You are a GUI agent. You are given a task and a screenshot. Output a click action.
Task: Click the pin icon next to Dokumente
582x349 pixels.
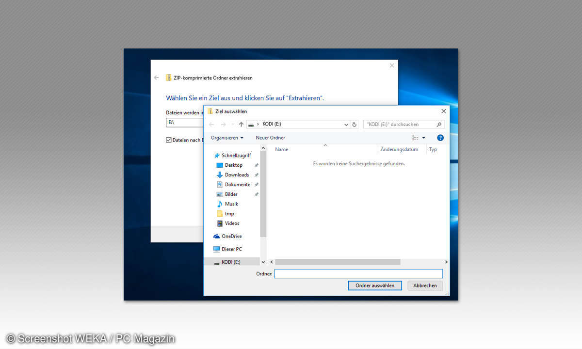pos(257,185)
